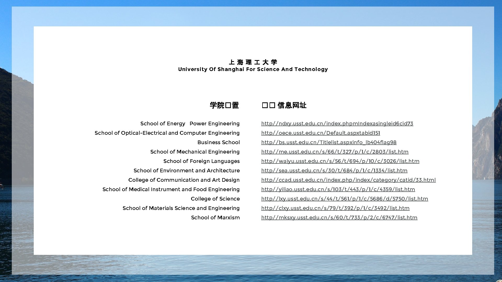Screen dimensions: 502x282
Task: Open the lxy.usst.edu.cn College of Science link
Action: (345, 199)
